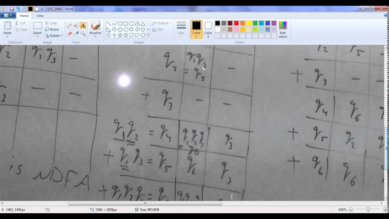Viewport: 389px width, 219px height.
Task: Click the zoom out minus button
Action: point(351,210)
